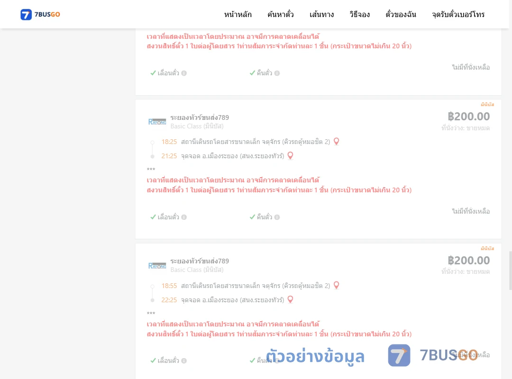Image resolution: width=512 pixels, height=379 pixels.
Task: Click the 18:55 departure time
Action: [x=169, y=286]
